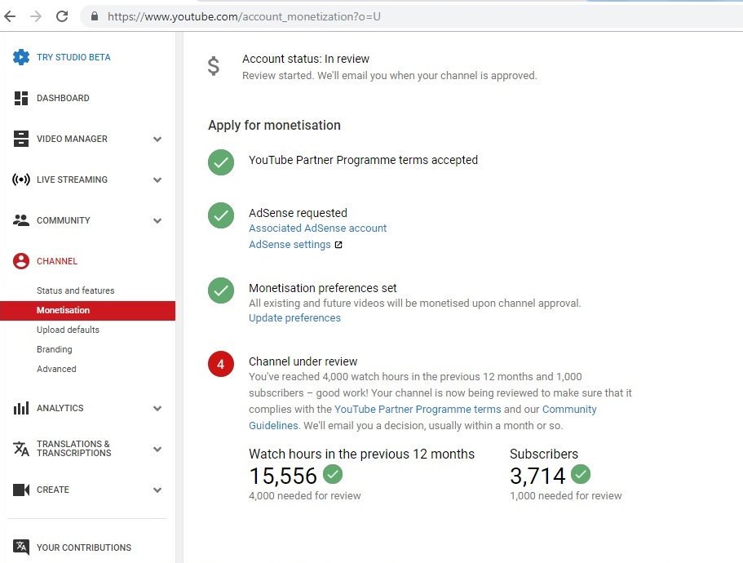Open Try Studio Beta link

(x=73, y=57)
